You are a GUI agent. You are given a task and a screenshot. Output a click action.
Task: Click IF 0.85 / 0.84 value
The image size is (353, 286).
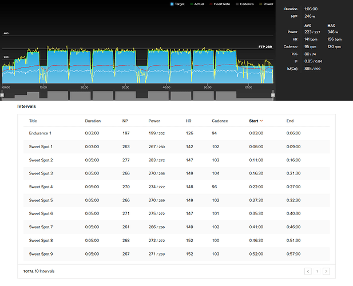(x=313, y=61)
